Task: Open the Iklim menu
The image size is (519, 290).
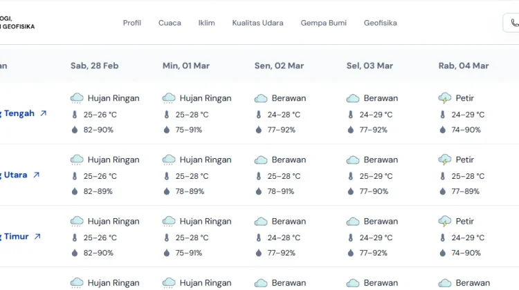Action: click(206, 23)
